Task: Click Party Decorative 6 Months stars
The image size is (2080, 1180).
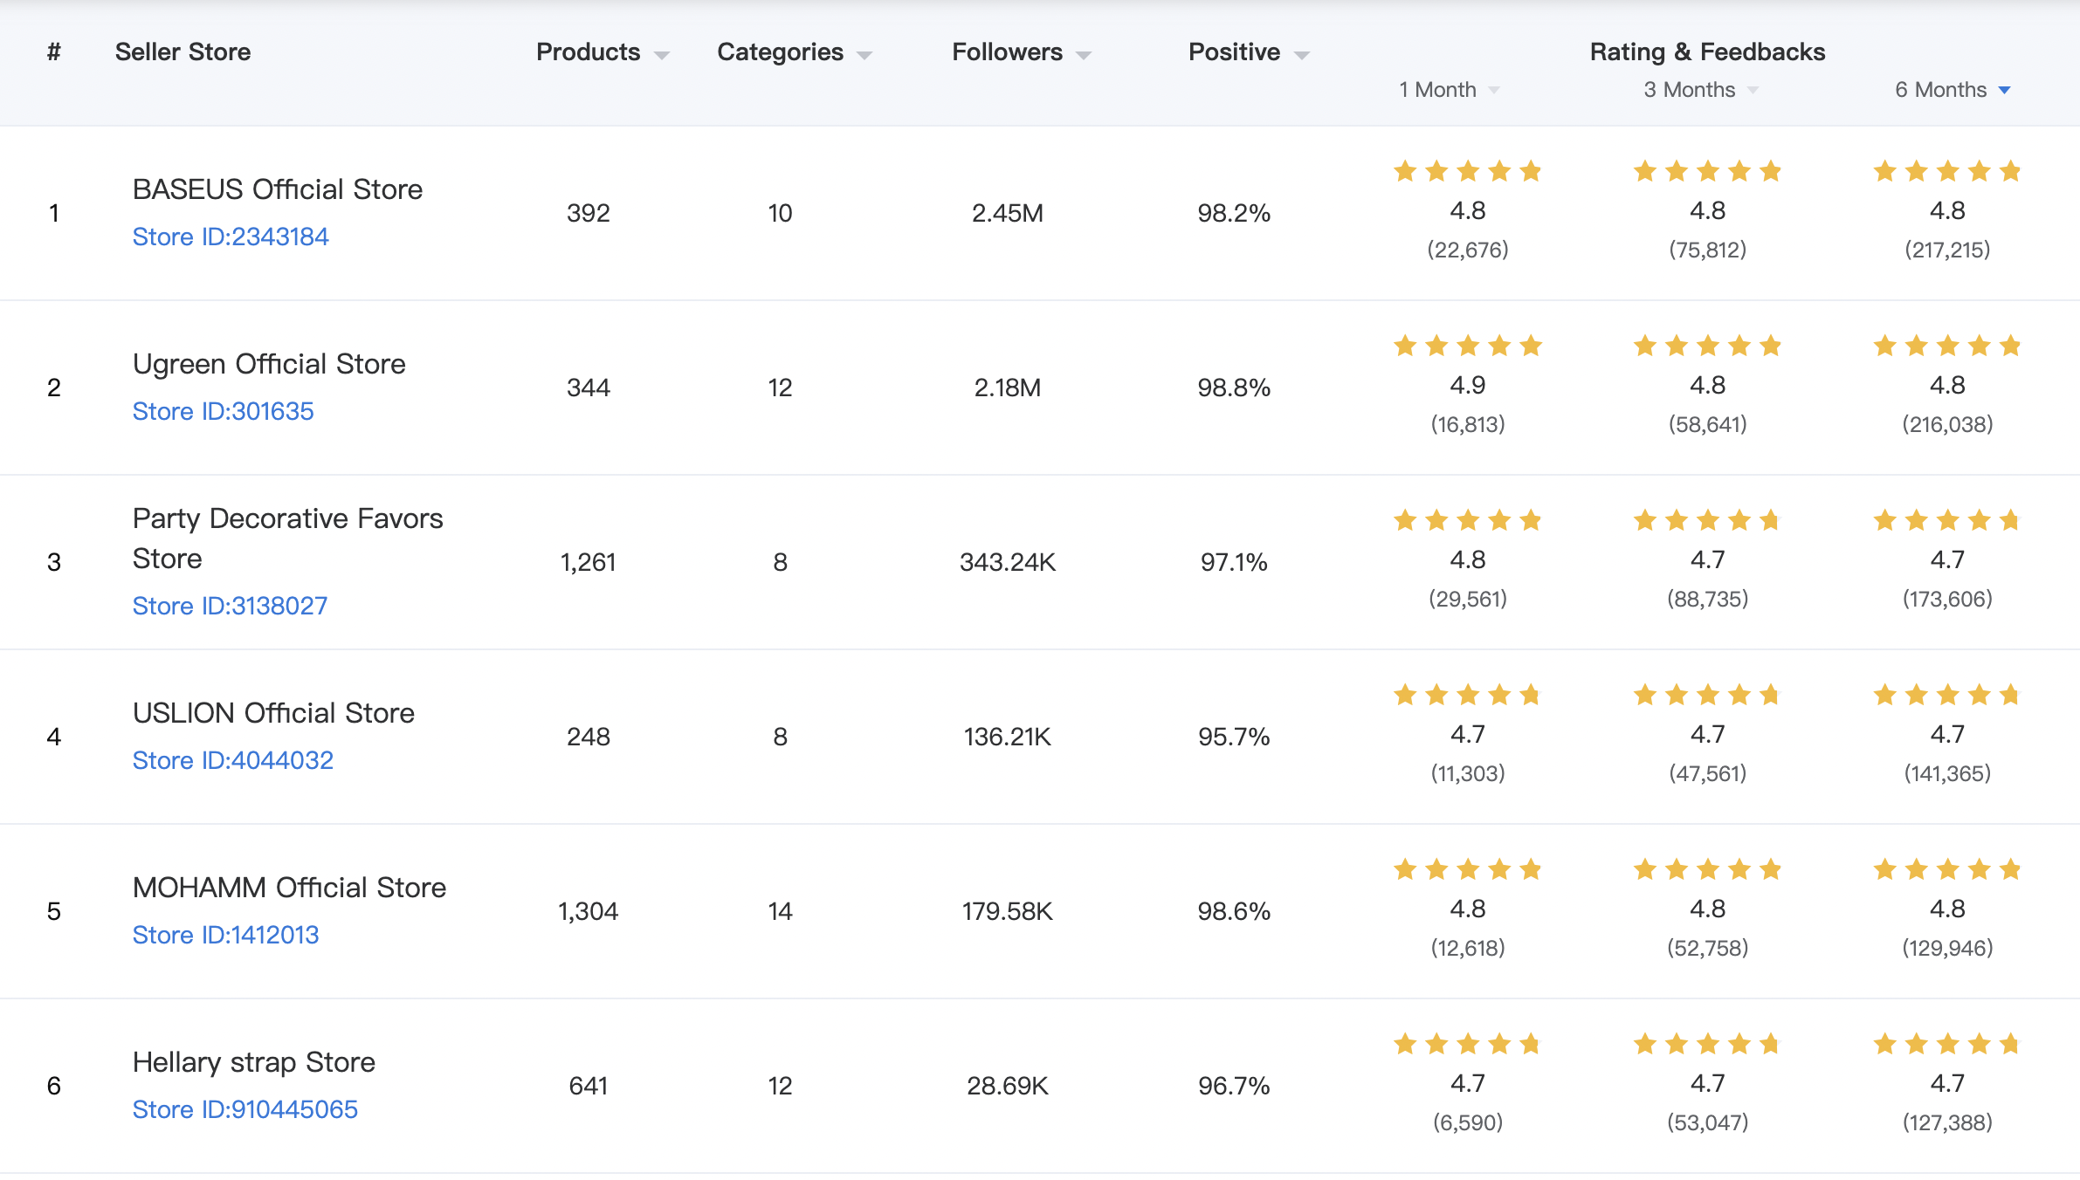Action: click(1947, 520)
